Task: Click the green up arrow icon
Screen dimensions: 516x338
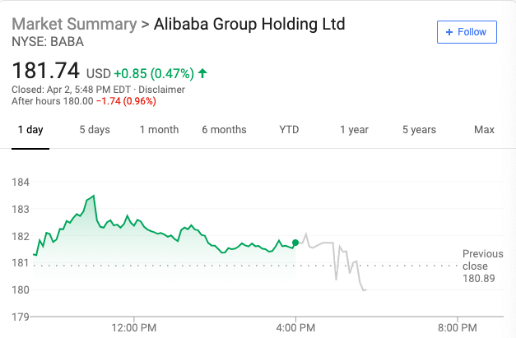Action: 202,73
